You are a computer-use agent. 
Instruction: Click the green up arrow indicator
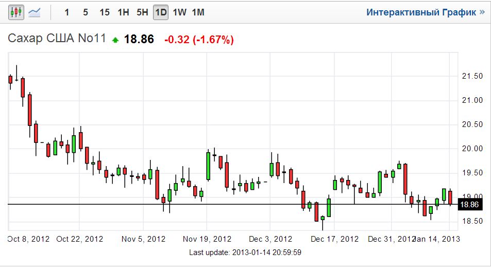(115, 40)
